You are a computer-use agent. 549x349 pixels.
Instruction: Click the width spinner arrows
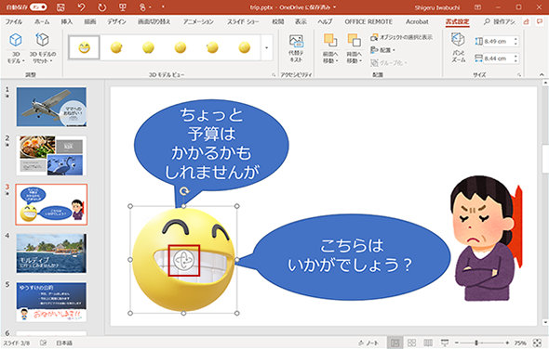click(516, 58)
